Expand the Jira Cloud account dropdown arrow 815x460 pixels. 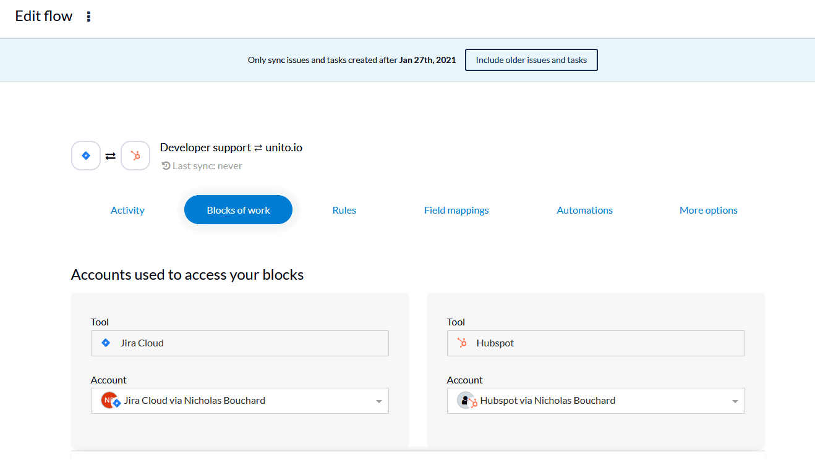point(379,401)
